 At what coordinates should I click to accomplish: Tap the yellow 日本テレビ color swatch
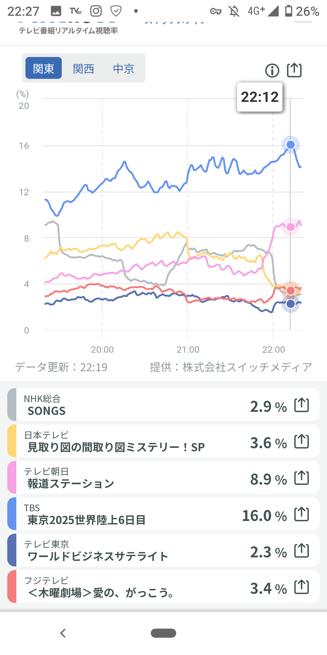(12, 442)
